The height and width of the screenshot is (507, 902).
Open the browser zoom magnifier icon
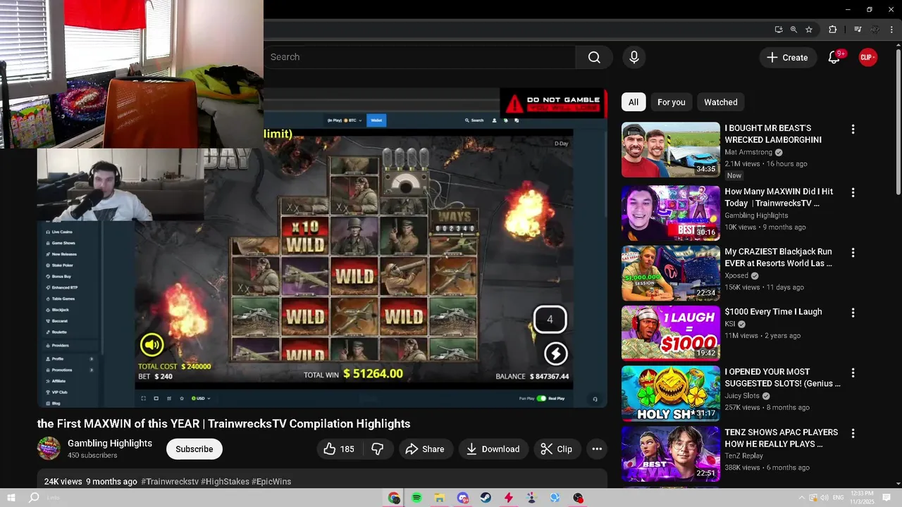coord(793,30)
